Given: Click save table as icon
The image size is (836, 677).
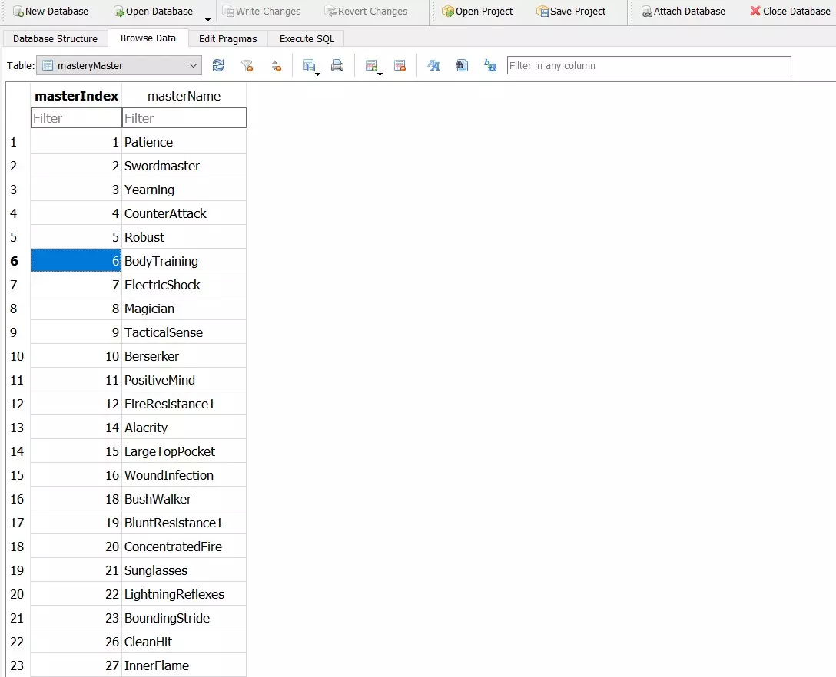Looking at the screenshot, I should (308, 65).
